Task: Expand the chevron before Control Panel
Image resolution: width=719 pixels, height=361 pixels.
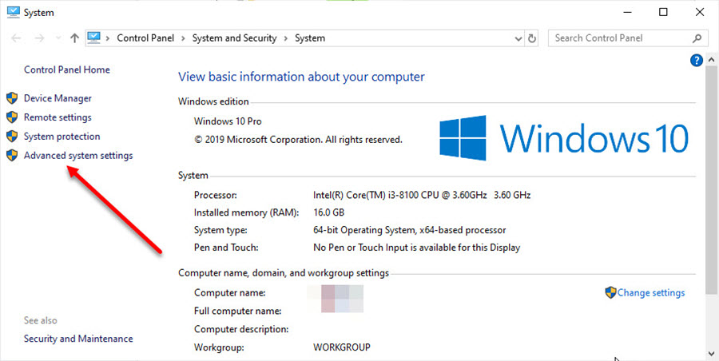Action: point(108,38)
